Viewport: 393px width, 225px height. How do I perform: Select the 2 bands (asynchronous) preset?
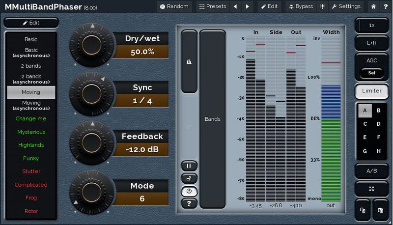(31, 79)
